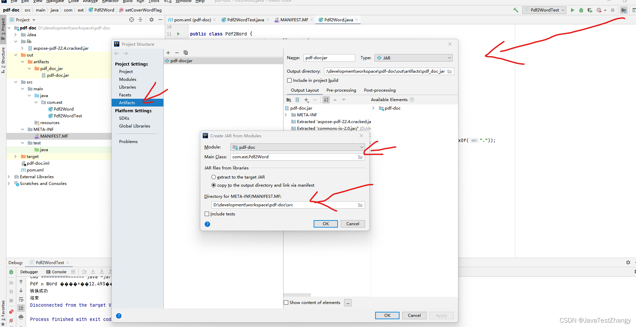The height and width of the screenshot is (327, 636).
Task: Click Mute Breakpoints icon in debug panel
Action: [11, 320]
